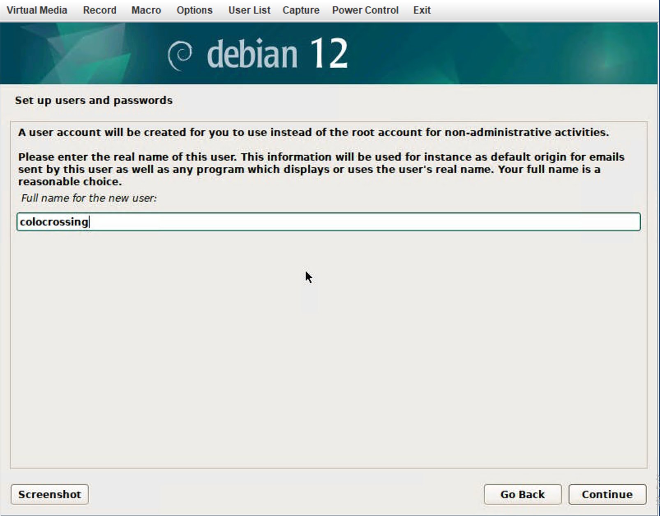
Task: Click the Full name for the new user label
Action: (89, 198)
